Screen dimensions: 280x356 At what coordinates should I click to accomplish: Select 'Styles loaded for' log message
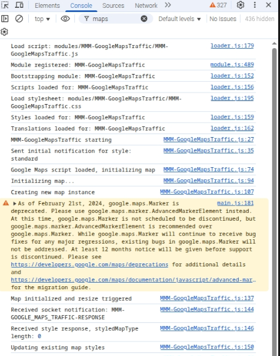coord(78,117)
